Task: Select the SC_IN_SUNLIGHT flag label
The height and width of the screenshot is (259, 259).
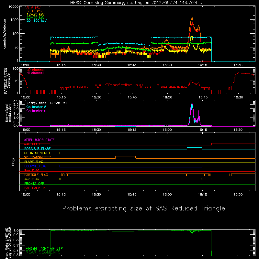Action: [37, 153]
